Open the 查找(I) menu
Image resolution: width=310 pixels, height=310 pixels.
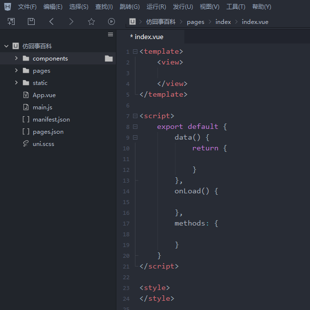pyautogui.click(x=104, y=7)
